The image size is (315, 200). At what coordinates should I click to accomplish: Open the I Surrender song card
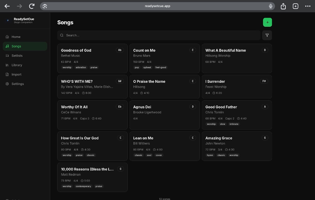[x=237, y=87]
